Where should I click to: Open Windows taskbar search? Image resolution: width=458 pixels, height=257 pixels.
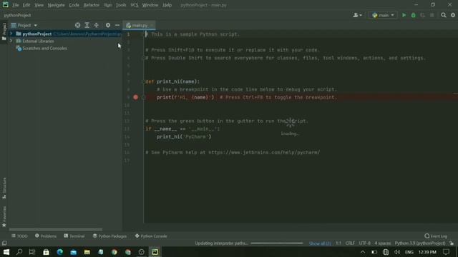pyautogui.click(x=19, y=252)
